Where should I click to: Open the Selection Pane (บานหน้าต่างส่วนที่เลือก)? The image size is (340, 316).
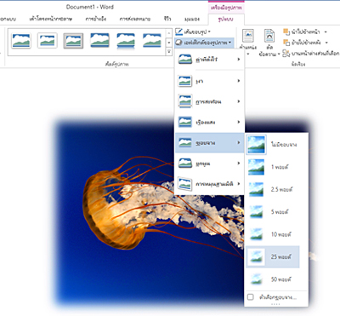click(311, 53)
